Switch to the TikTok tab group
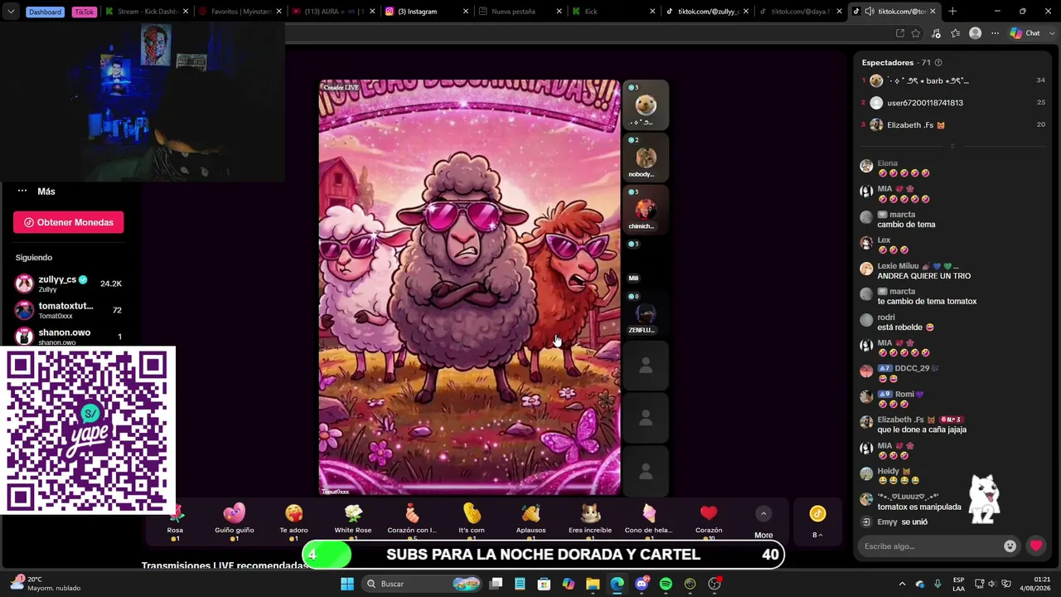 84,12
